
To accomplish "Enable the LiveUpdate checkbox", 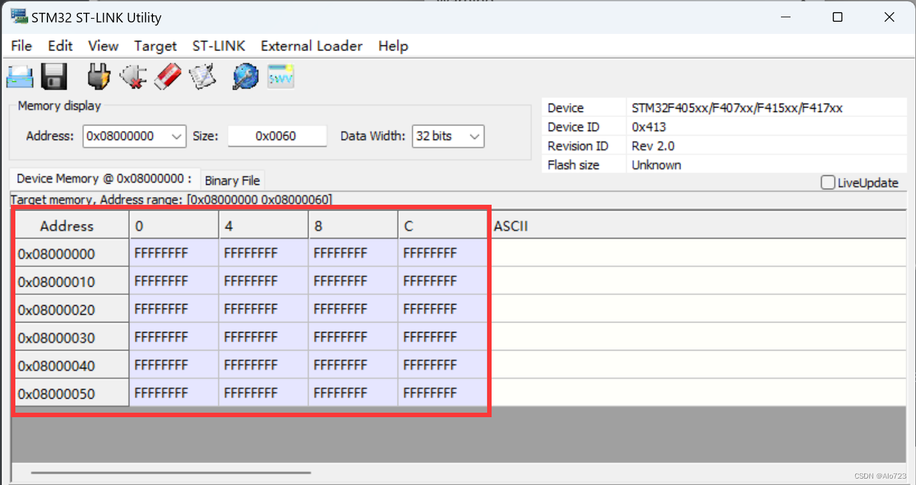I will 828,183.
